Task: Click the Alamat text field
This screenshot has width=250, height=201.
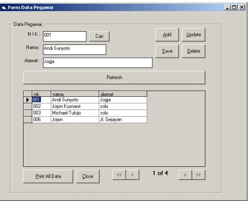Action: click(98, 63)
